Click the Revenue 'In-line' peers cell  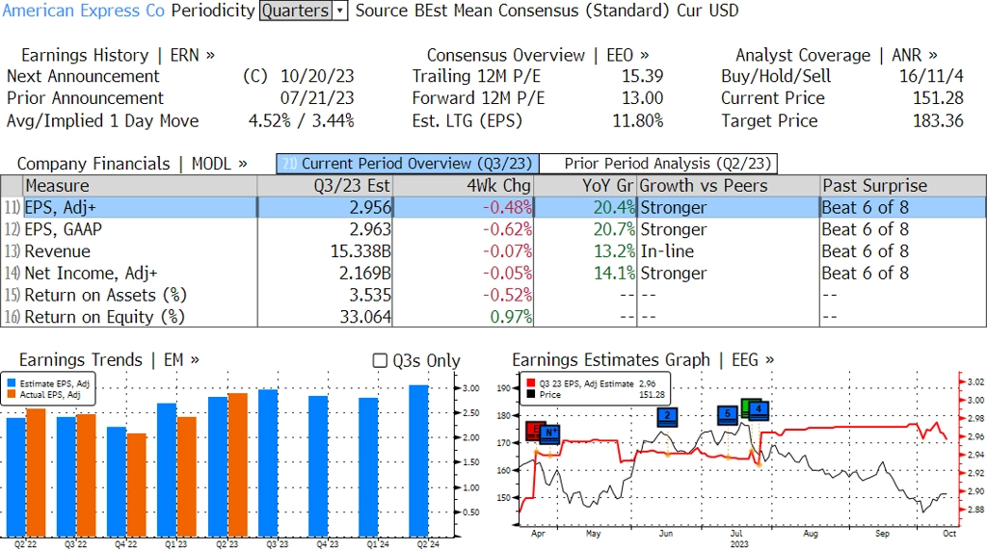pos(667,251)
